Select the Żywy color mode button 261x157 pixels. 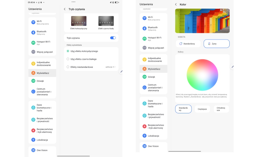(216, 44)
